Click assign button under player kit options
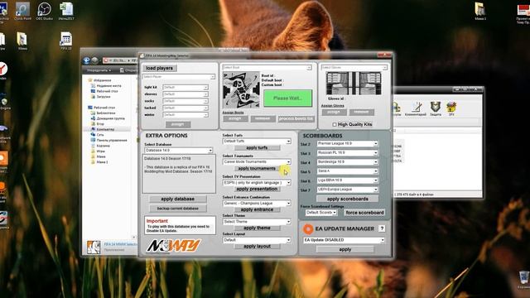530x298 pixels. [x=178, y=124]
